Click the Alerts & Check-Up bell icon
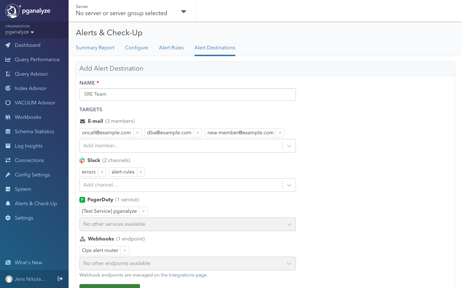Viewport: 462px width, 288px height. click(8, 203)
